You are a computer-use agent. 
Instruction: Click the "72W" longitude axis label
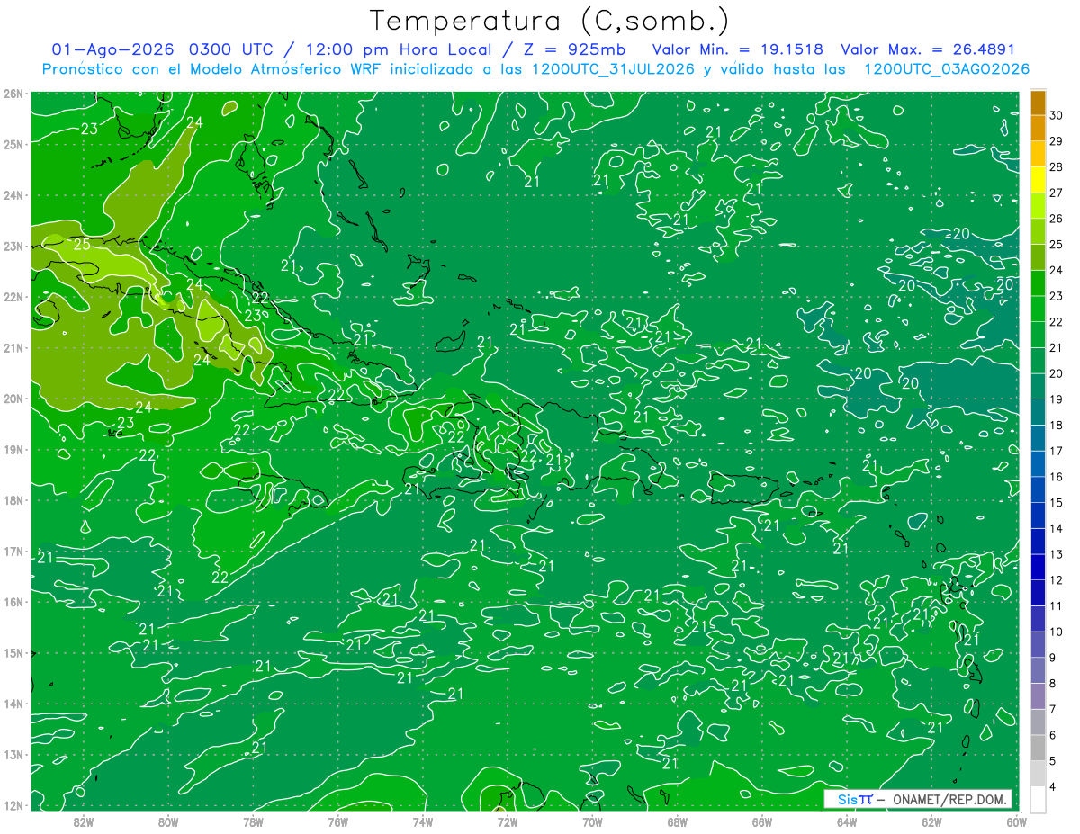508,821
